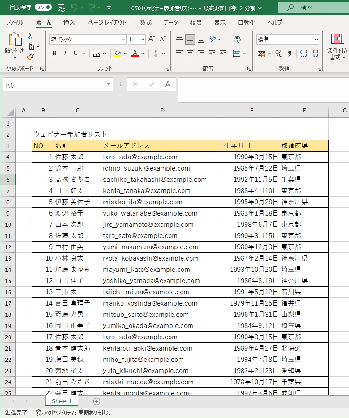This screenshot has height=418, width=349.
Task: Click accessibility status アクセシビリティ: 問題ありません
Action: coord(73,413)
